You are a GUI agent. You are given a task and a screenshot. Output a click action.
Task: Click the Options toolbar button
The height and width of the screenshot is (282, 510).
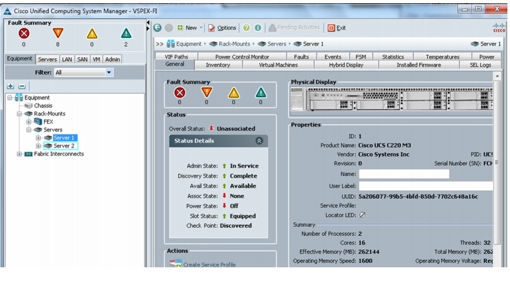pos(222,28)
